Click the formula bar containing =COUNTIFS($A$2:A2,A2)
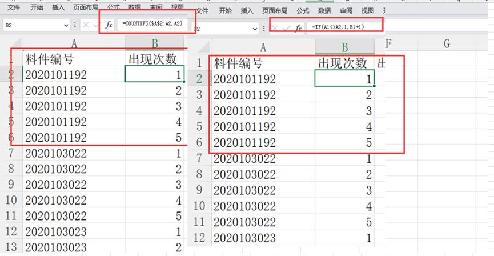Screen dimensions: 494x256 tap(152, 24)
